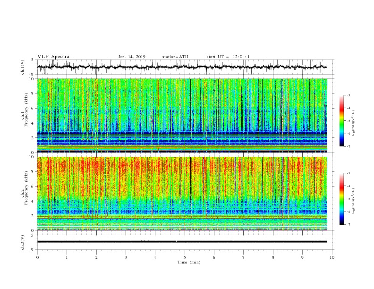The image size is (374, 289).
Task: Click the ch.3 black voltage trace
Action: click(182, 242)
